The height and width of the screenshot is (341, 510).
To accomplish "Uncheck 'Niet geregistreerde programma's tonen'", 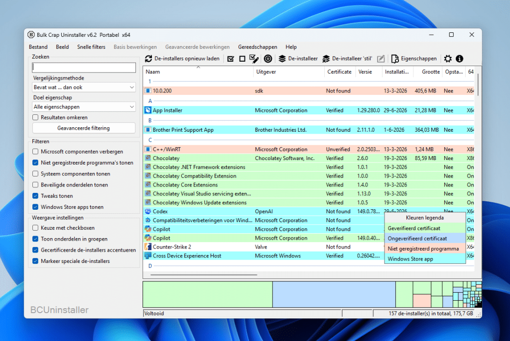I will (35, 163).
